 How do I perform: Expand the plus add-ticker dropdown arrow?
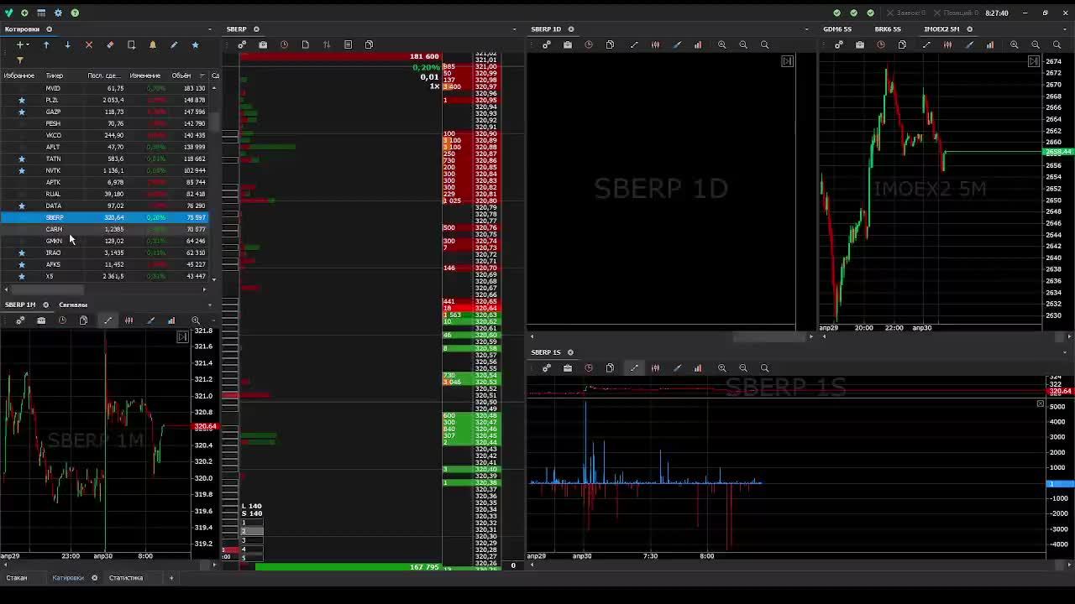tap(29, 44)
